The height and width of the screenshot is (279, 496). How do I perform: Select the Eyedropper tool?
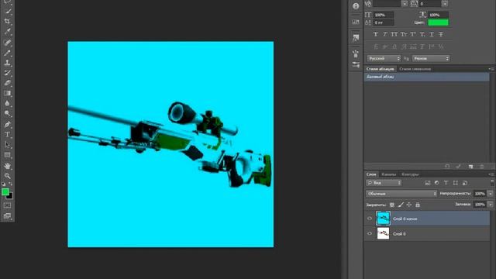click(x=7, y=32)
